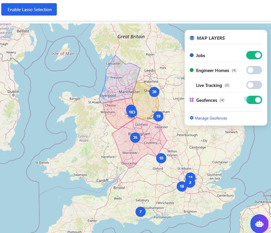Click the Norwich city label
The image size is (271, 233).
[231, 132]
